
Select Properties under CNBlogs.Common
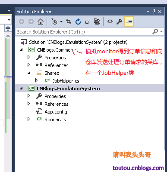55,58
